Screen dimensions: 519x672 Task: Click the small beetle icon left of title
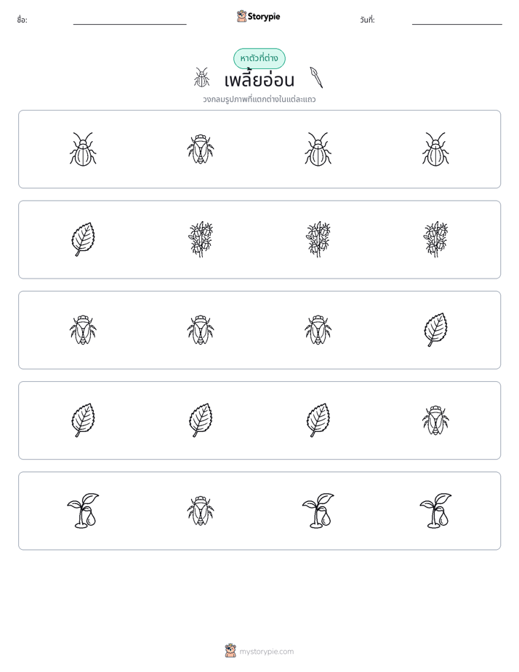pos(201,77)
